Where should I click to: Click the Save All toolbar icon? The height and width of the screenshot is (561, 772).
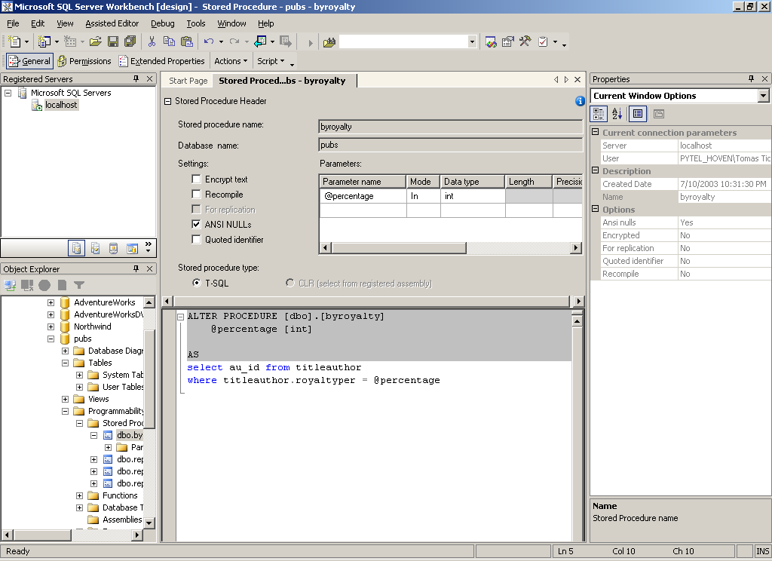pos(130,42)
